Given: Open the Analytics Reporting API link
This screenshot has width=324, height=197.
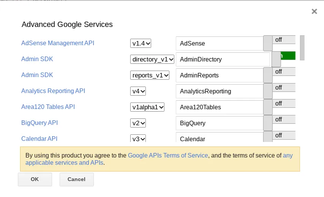Looking at the screenshot, I should 53,91.
